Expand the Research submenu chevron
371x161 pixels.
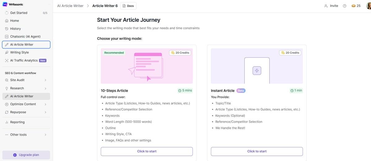(45, 88)
